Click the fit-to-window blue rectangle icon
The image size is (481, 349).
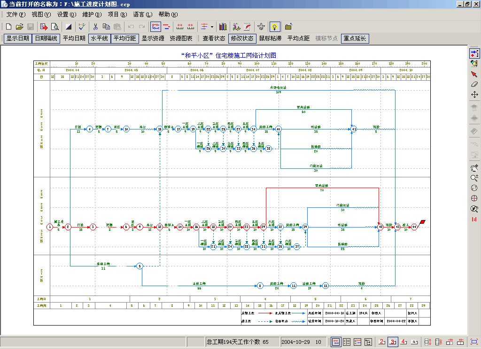click(474, 341)
